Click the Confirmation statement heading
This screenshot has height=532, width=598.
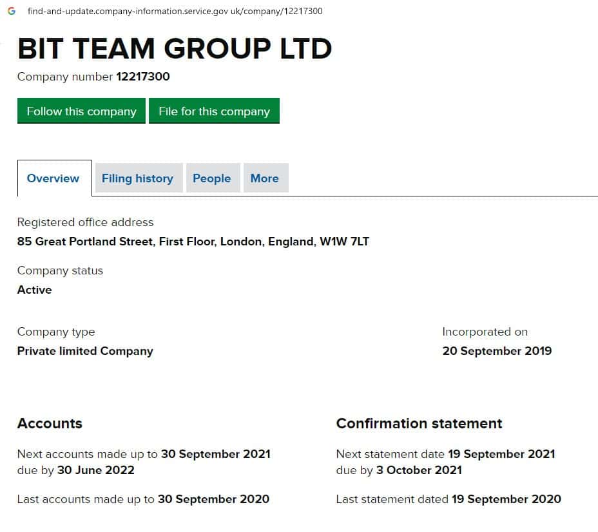click(x=419, y=424)
